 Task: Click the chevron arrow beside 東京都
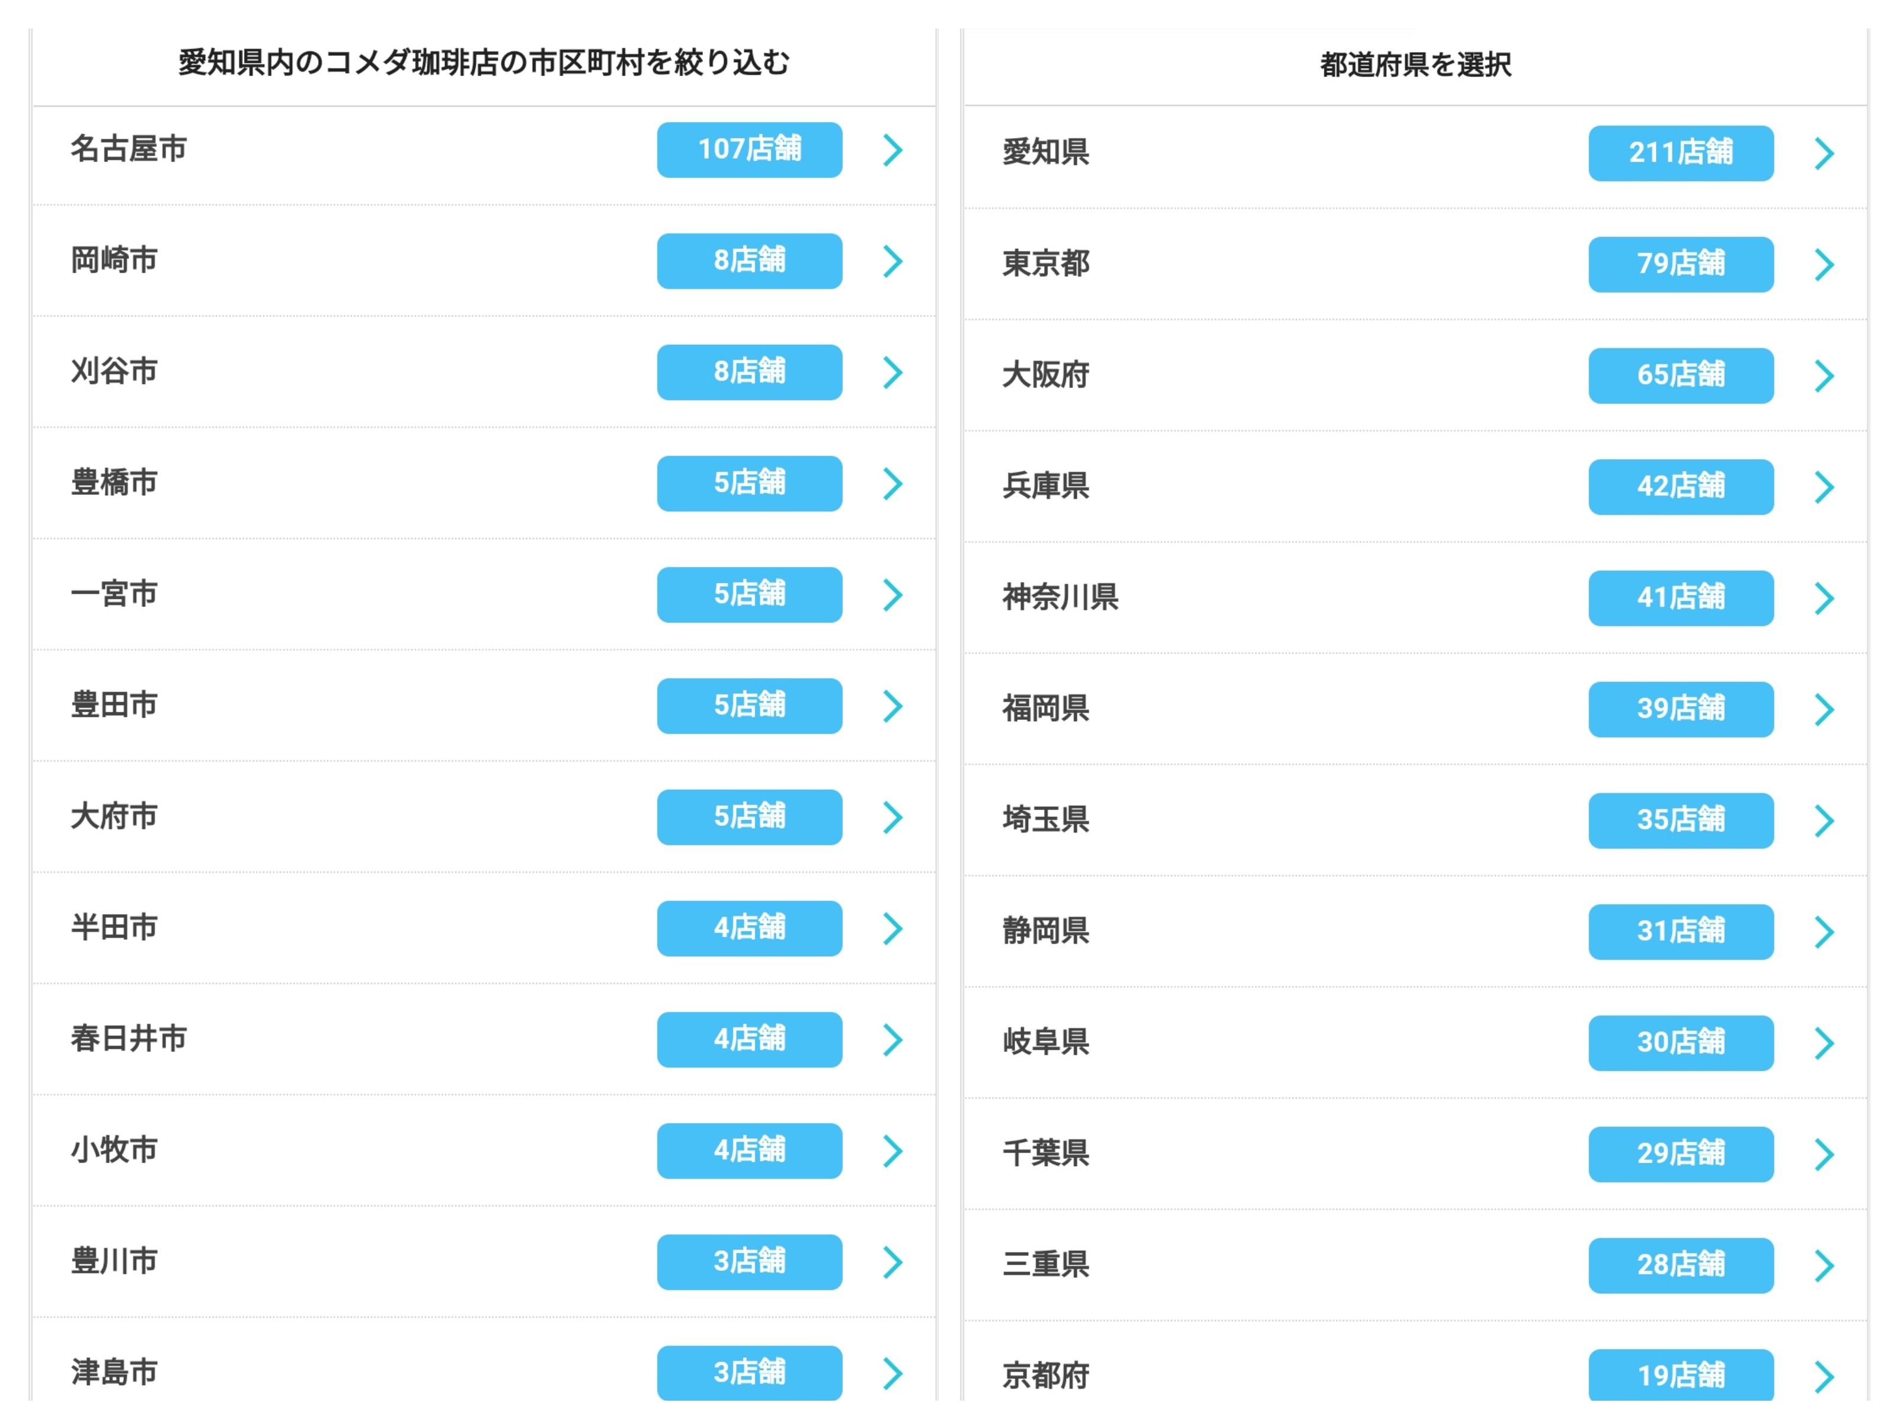click(1824, 264)
